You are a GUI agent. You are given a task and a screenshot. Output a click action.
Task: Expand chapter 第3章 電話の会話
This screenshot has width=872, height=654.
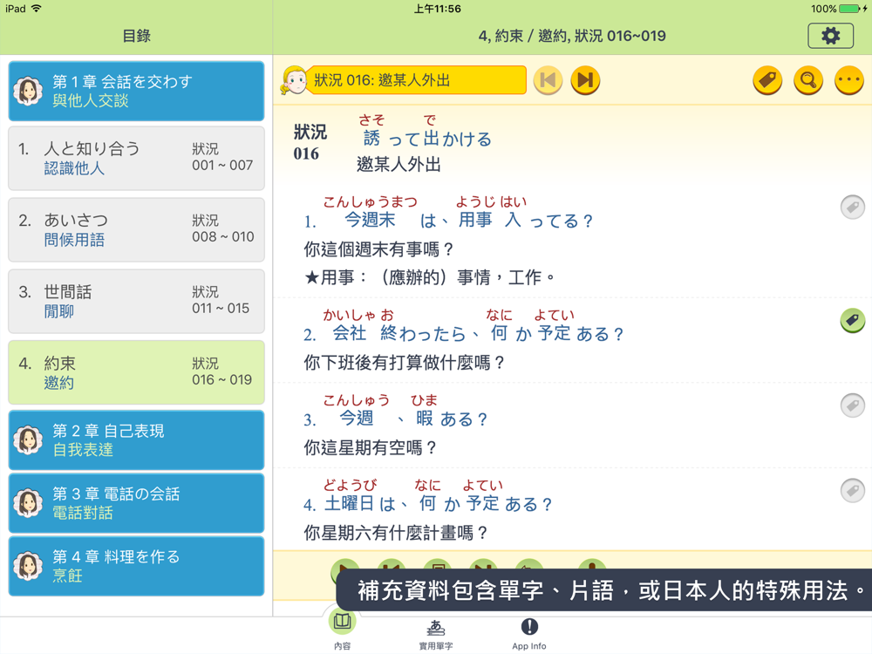136,503
